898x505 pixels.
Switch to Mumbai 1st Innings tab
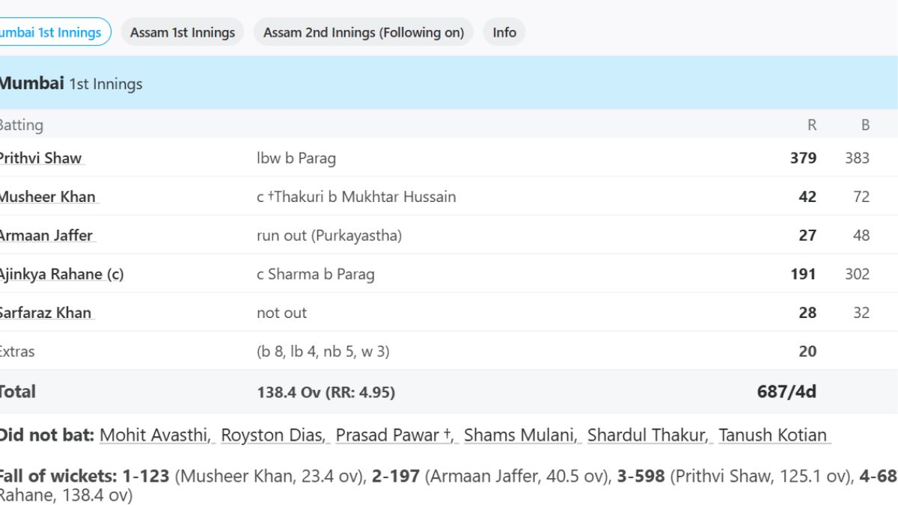click(x=51, y=32)
